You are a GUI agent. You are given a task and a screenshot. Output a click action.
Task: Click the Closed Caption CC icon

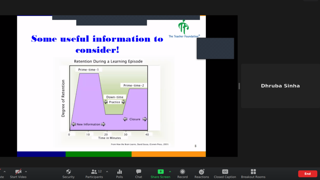[225, 172]
